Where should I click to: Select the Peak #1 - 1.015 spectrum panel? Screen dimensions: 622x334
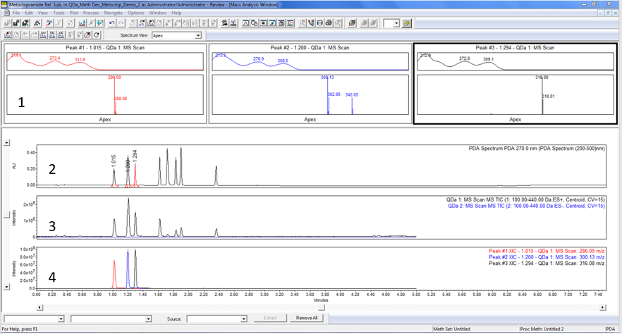[x=105, y=84]
